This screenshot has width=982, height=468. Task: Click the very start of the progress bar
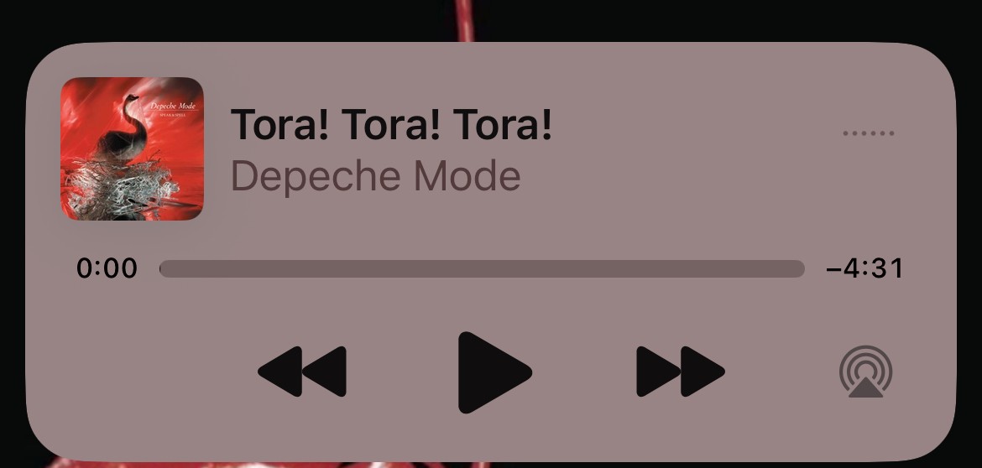point(163,269)
